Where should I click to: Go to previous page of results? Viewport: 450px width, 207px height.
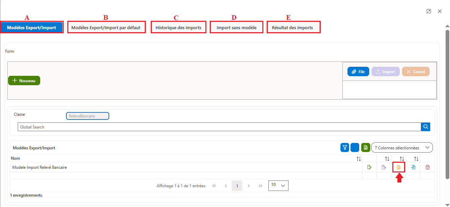226,186
